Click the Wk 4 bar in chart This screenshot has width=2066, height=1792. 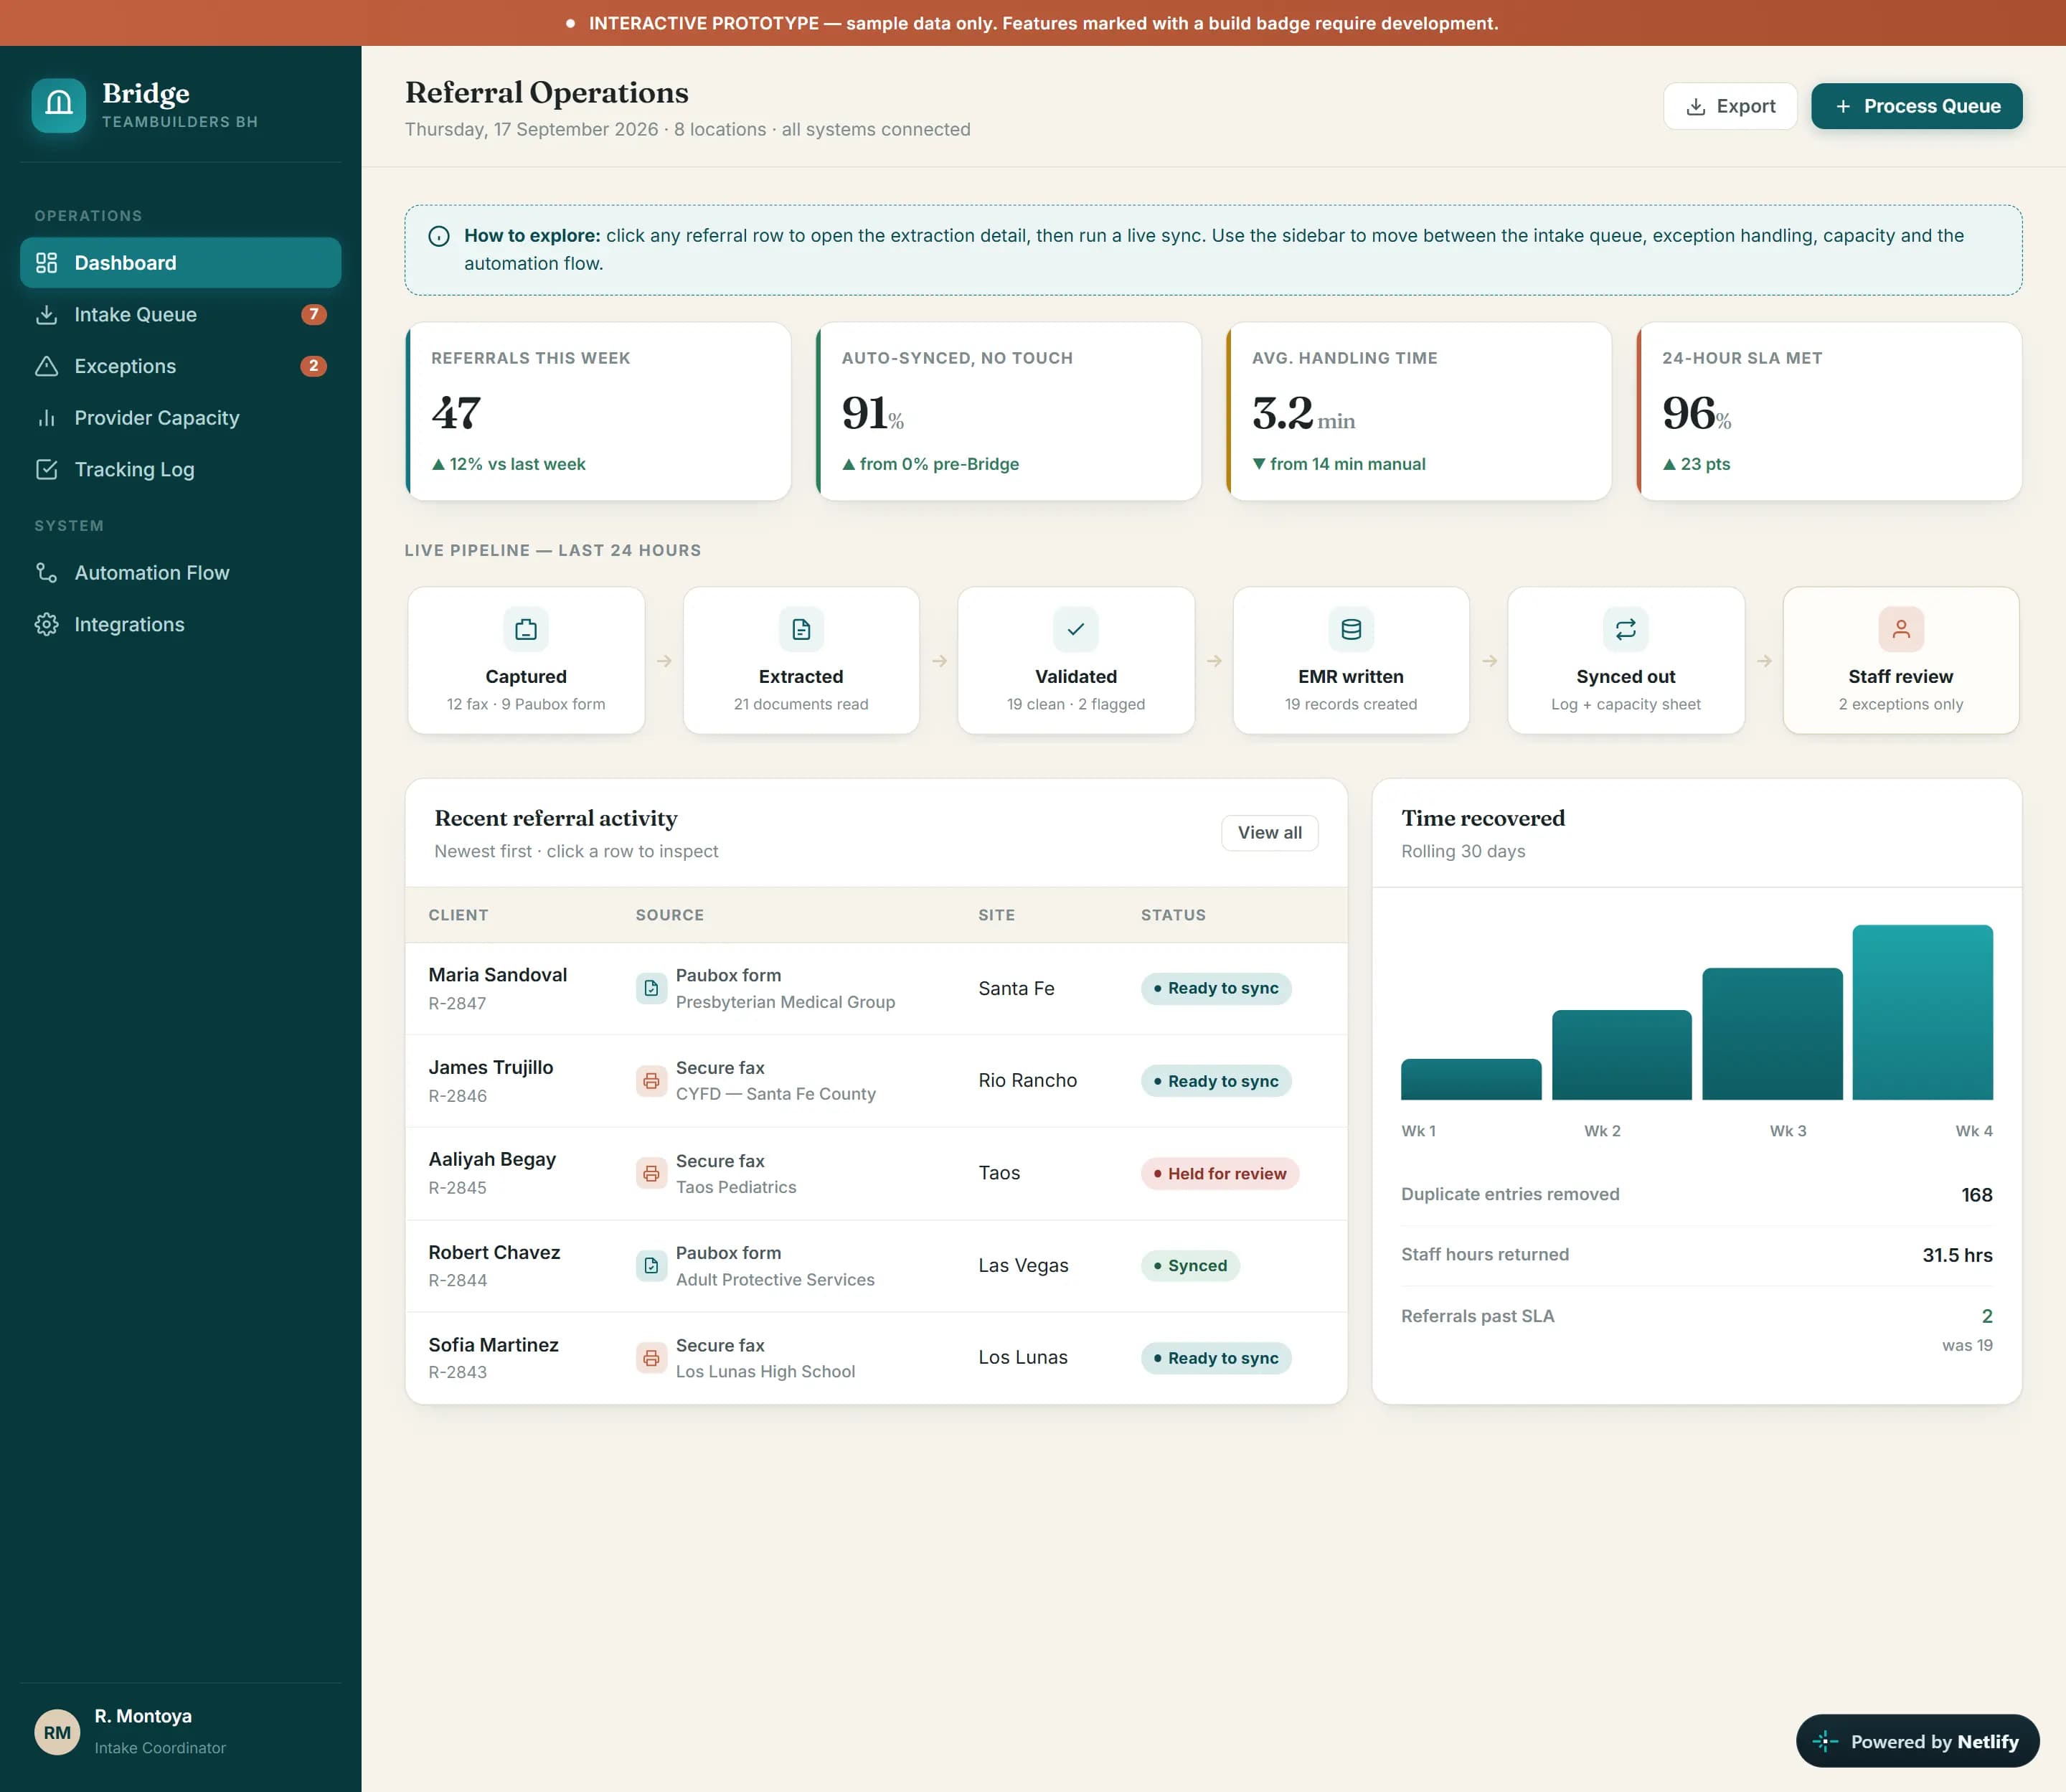click(x=1922, y=1012)
